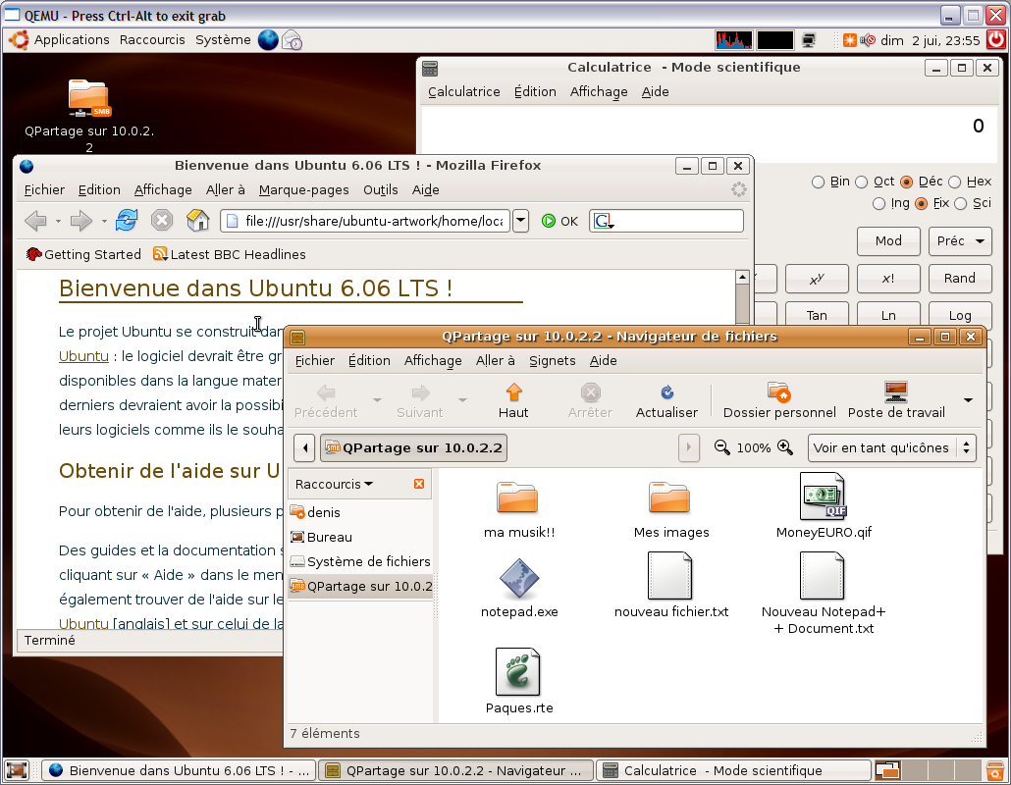Screen dimensions: 1011x785
Task: Open Marque-pages menu in Firefox
Action: click(x=303, y=190)
